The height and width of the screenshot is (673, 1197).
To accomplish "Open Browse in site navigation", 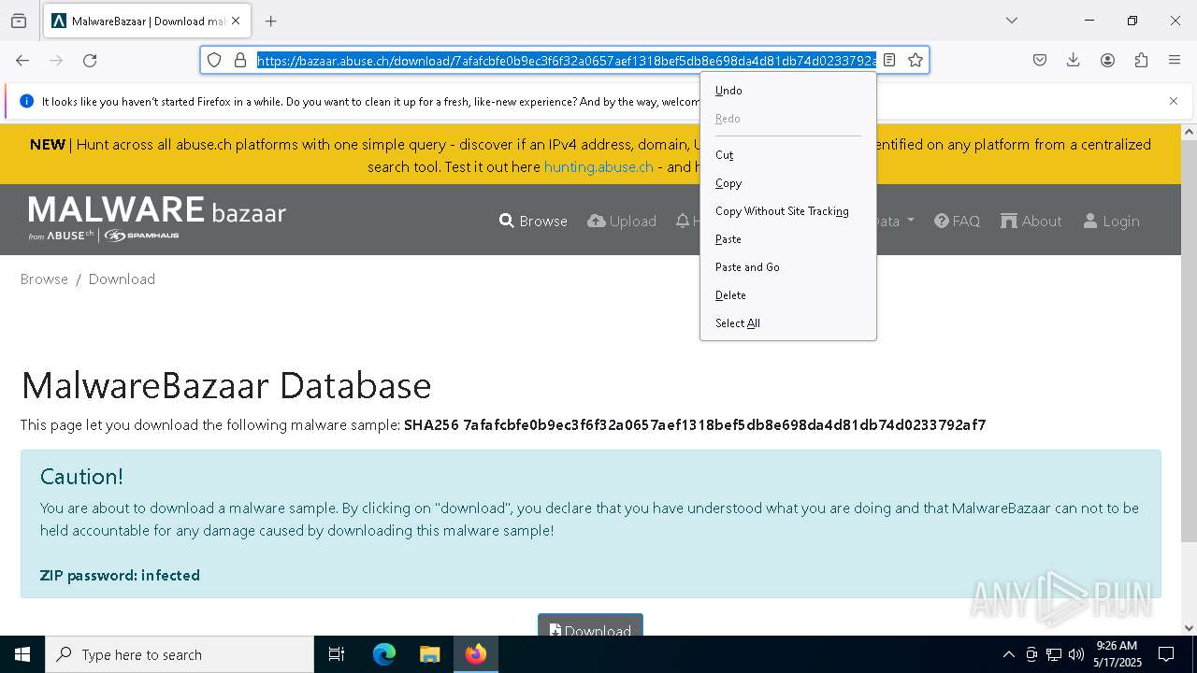I will click(x=533, y=221).
